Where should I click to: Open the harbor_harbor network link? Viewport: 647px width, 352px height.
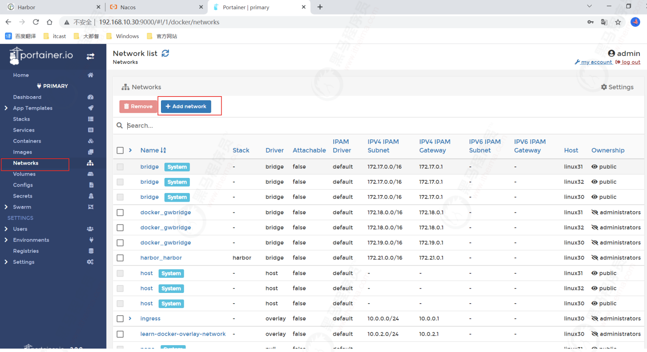pos(161,258)
